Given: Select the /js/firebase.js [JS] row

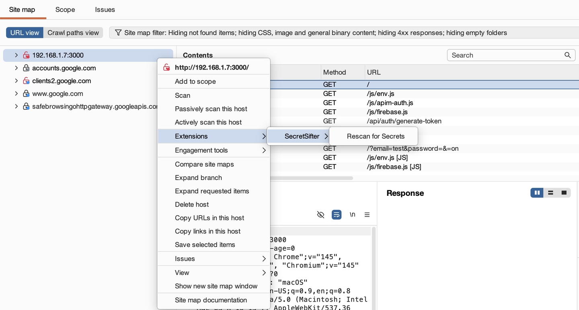Looking at the screenshot, I should [424, 166].
